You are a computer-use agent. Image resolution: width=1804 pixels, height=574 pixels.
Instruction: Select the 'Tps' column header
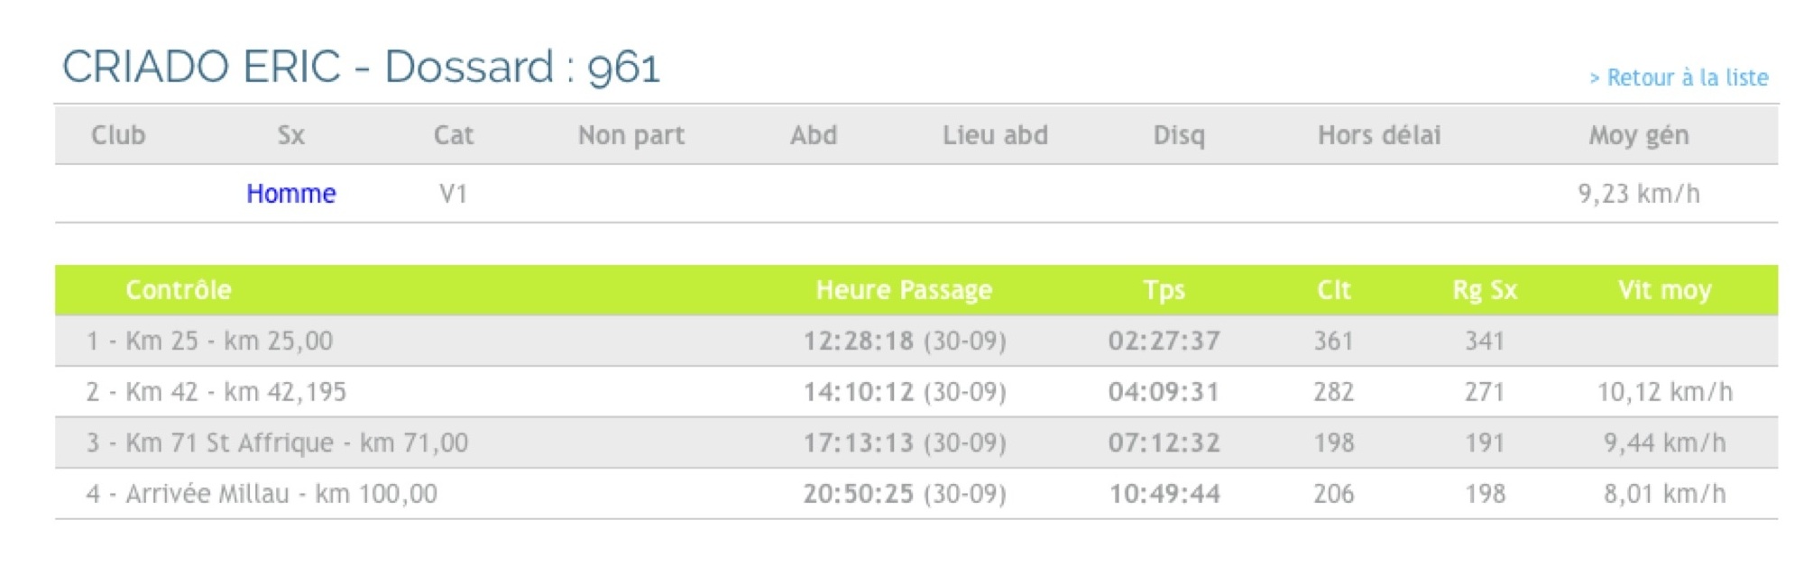pos(1164,290)
